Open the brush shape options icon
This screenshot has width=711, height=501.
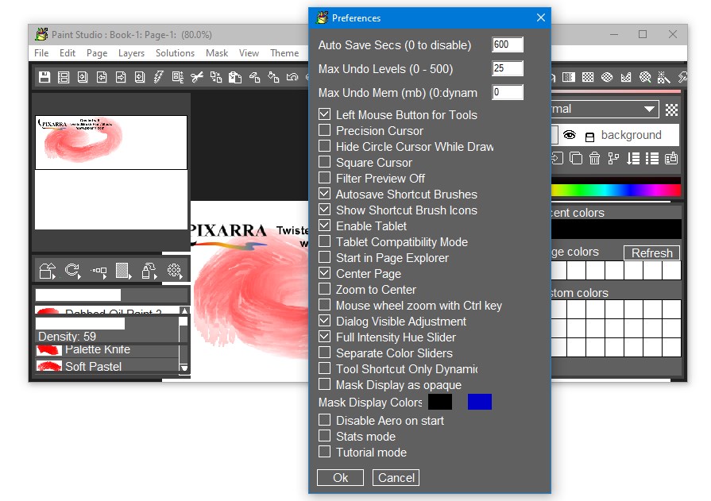(47, 271)
